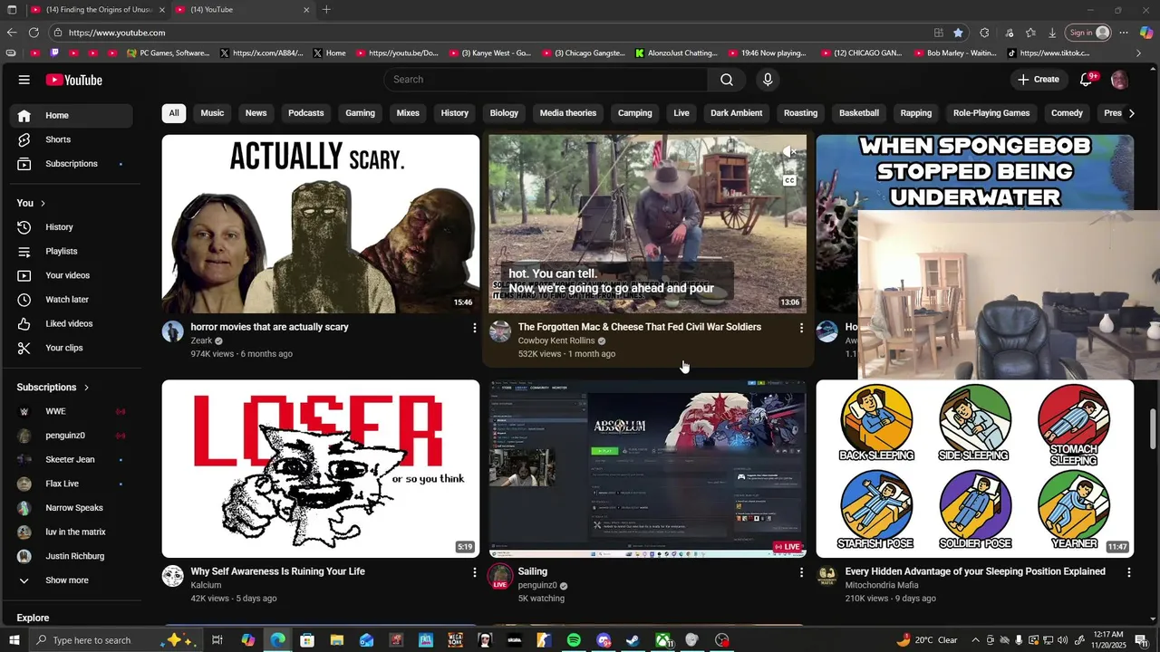Show next category chips with arrow
Screen dimensions: 1160x652
[x=1131, y=113]
